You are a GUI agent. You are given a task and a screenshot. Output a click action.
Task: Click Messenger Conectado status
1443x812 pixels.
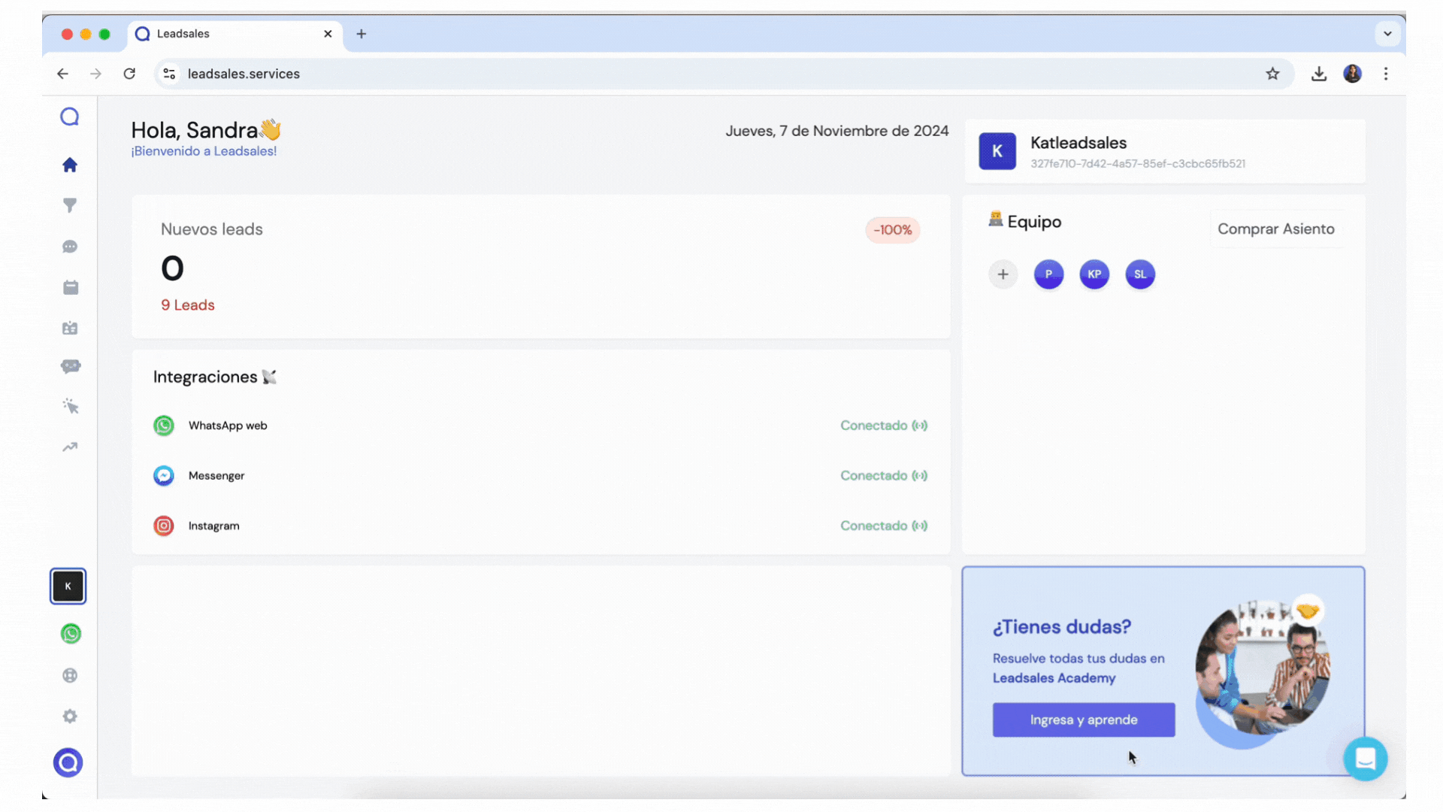click(x=884, y=476)
